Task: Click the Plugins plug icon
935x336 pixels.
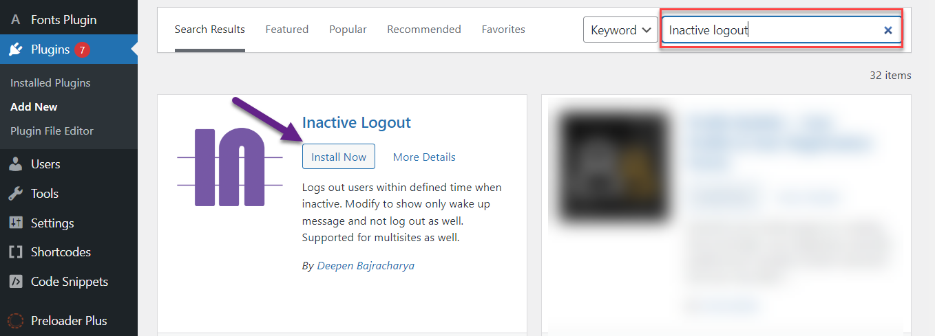Action: coord(16,49)
